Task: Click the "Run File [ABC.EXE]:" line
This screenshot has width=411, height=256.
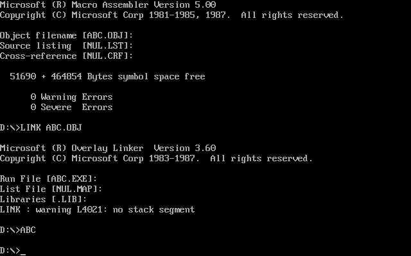Action: click(49, 179)
